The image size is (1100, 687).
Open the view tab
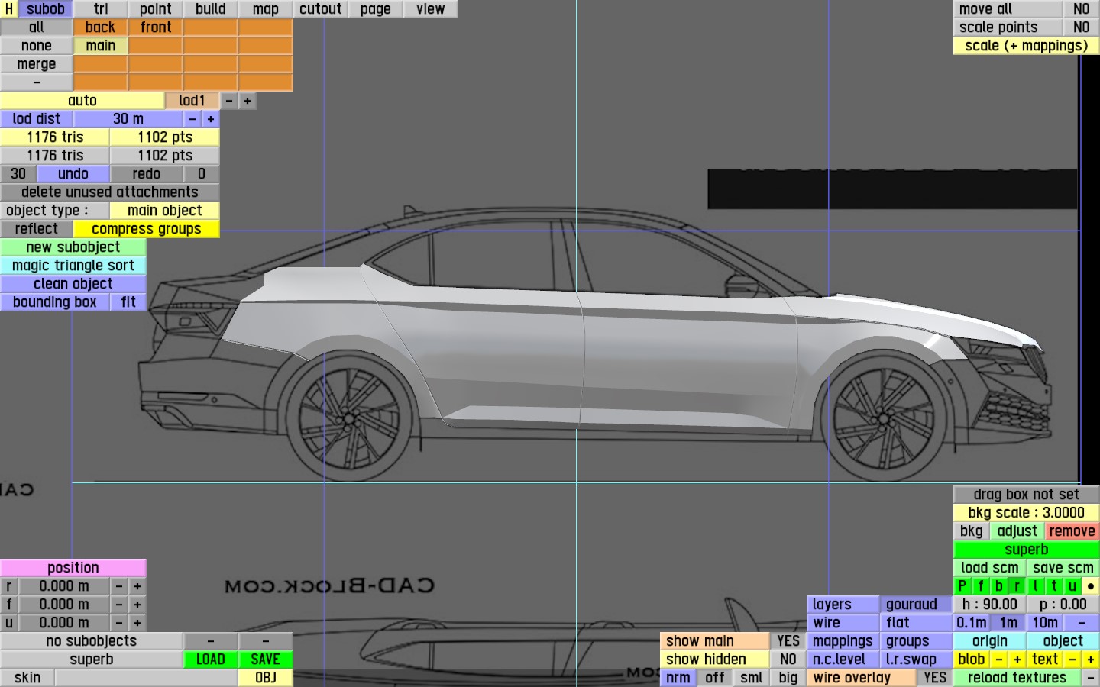click(x=431, y=9)
